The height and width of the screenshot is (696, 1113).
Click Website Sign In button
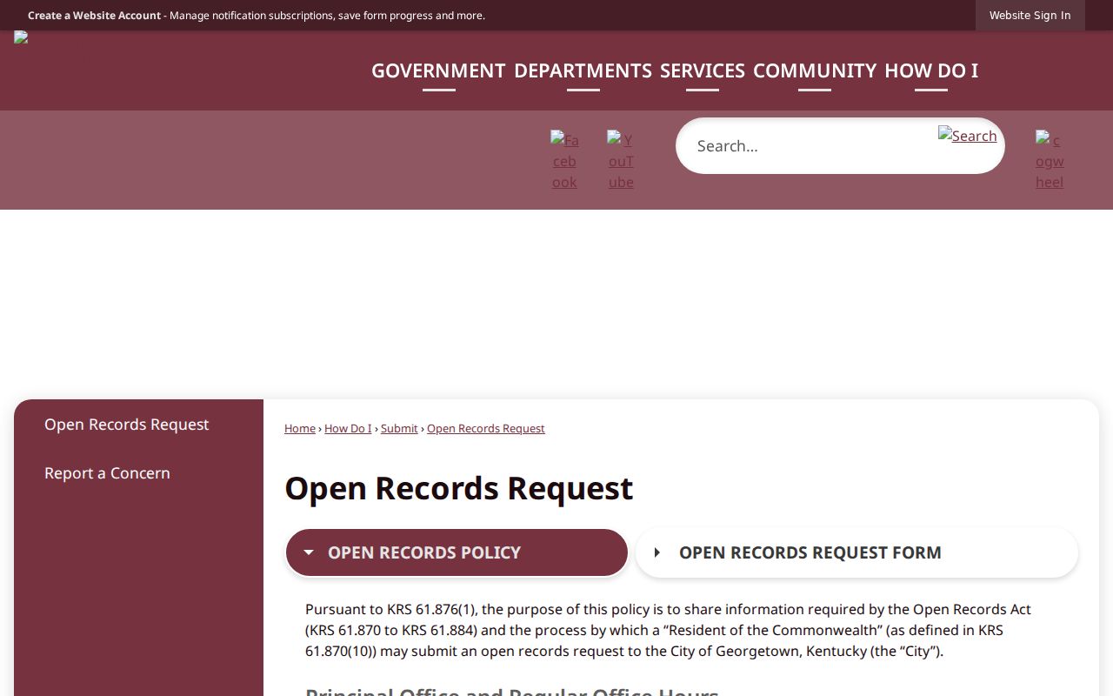pos(1030,15)
